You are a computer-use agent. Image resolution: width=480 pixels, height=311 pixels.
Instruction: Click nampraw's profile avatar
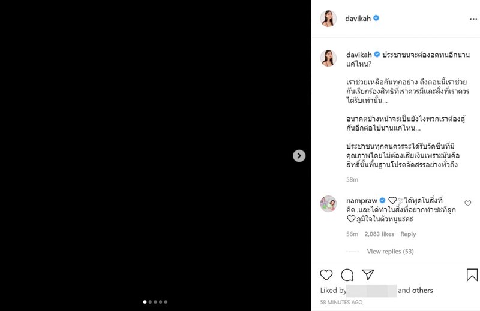(x=328, y=204)
